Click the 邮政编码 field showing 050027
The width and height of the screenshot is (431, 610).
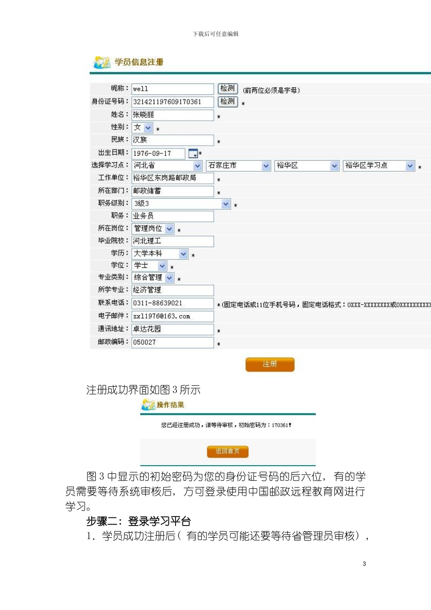173,342
